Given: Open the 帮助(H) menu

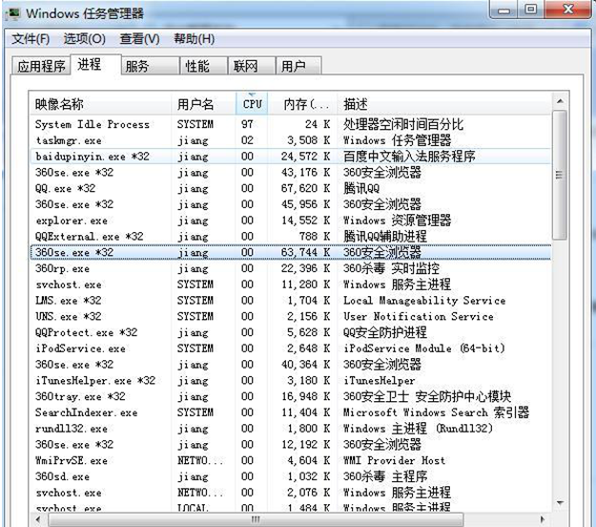Looking at the screenshot, I should point(195,39).
